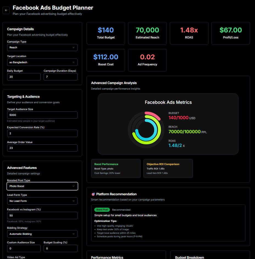The width and height of the screenshot is (255, 259).
Task: Open the Lead Form Type dropdown
Action: tap(42, 201)
